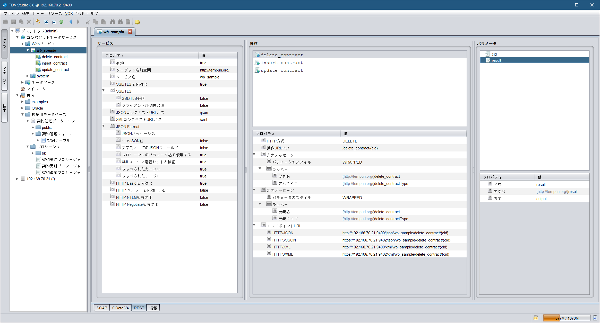Click the paste clipboard toolbar icon

click(103, 22)
